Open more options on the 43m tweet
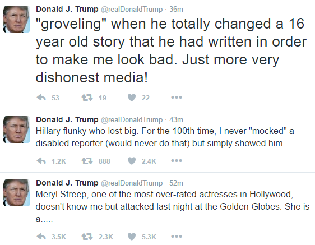The height and width of the screenshot is (245, 315). point(177,161)
